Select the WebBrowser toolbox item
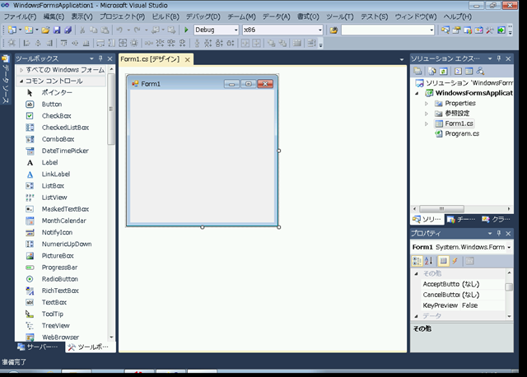This screenshot has width=527, height=377. click(60, 337)
